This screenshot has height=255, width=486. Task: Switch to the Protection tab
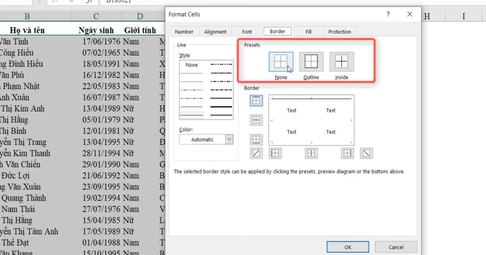[x=340, y=31]
